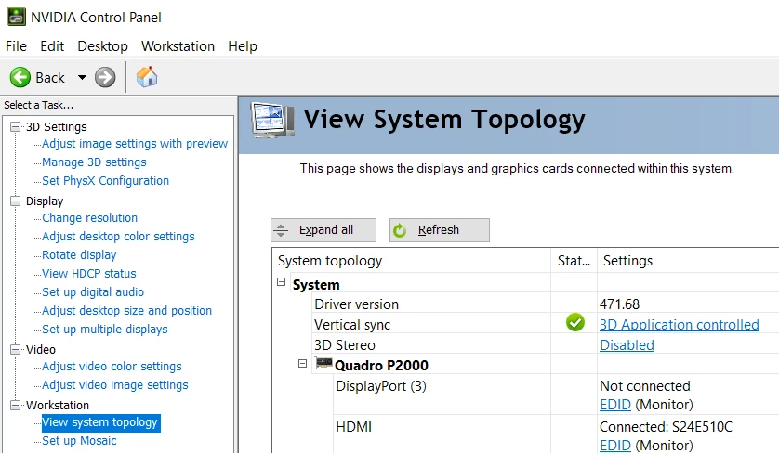Select Change resolution

tap(89, 218)
